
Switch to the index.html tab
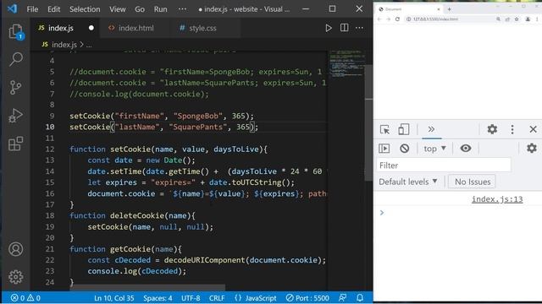[136, 28]
